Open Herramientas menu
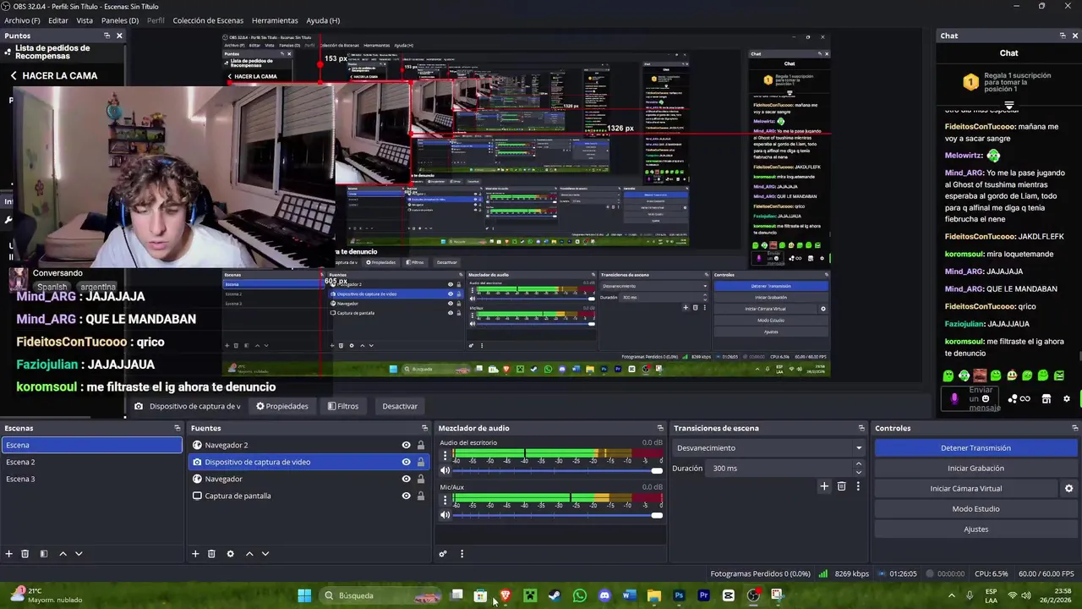The height and width of the screenshot is (609, 1082). pos(275,20)
